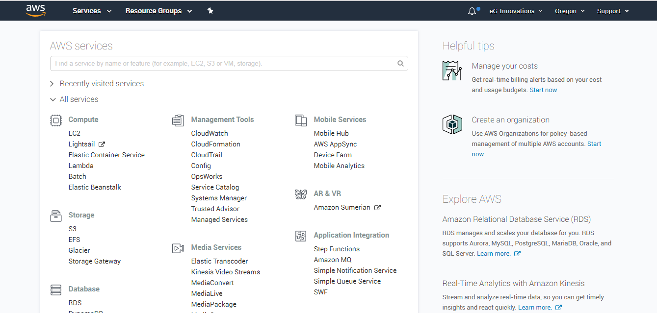Open Mobile Analytics

tap(340, 166)
